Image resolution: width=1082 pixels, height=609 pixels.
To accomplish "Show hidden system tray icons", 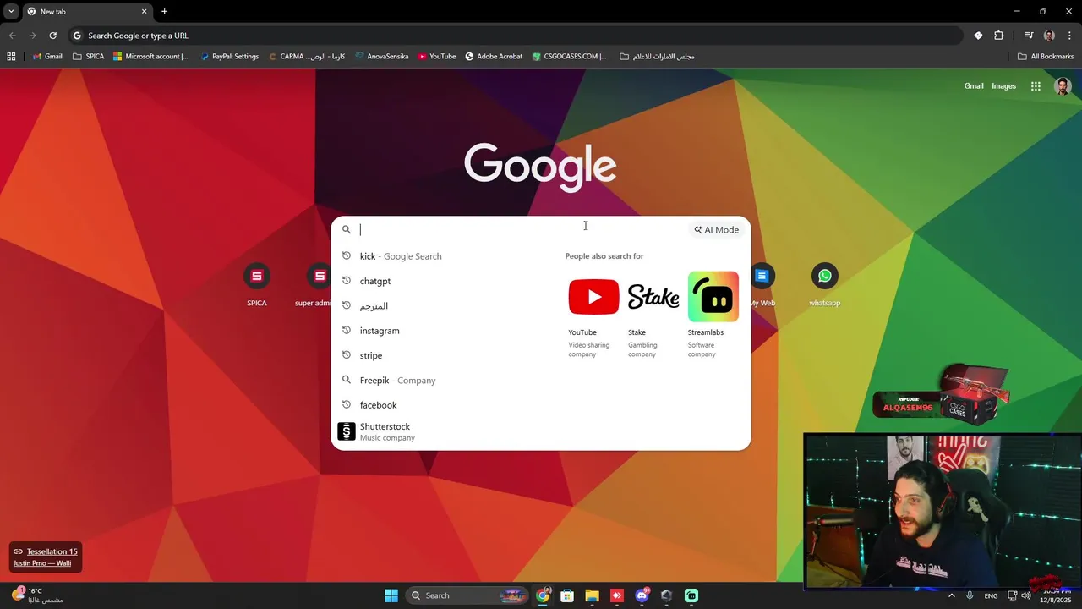I will click(952, 595).
